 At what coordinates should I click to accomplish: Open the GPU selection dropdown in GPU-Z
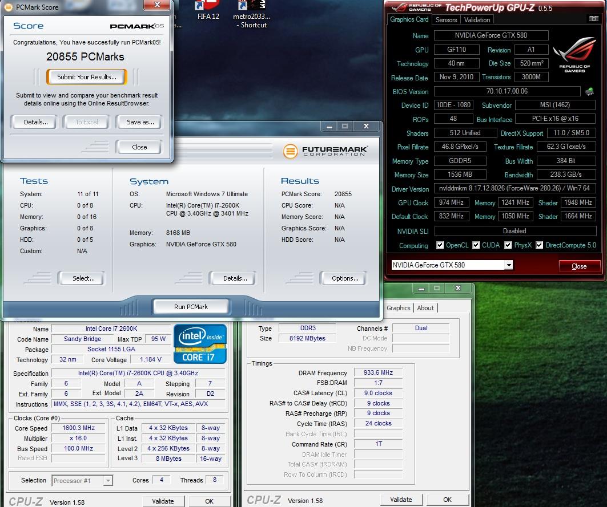click(x=509, y=265)
